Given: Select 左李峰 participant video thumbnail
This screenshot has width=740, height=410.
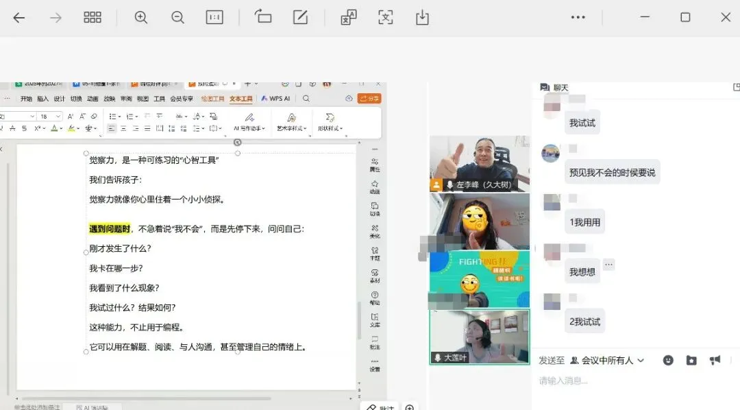Looking at the screenshot, I should [480, 164].
